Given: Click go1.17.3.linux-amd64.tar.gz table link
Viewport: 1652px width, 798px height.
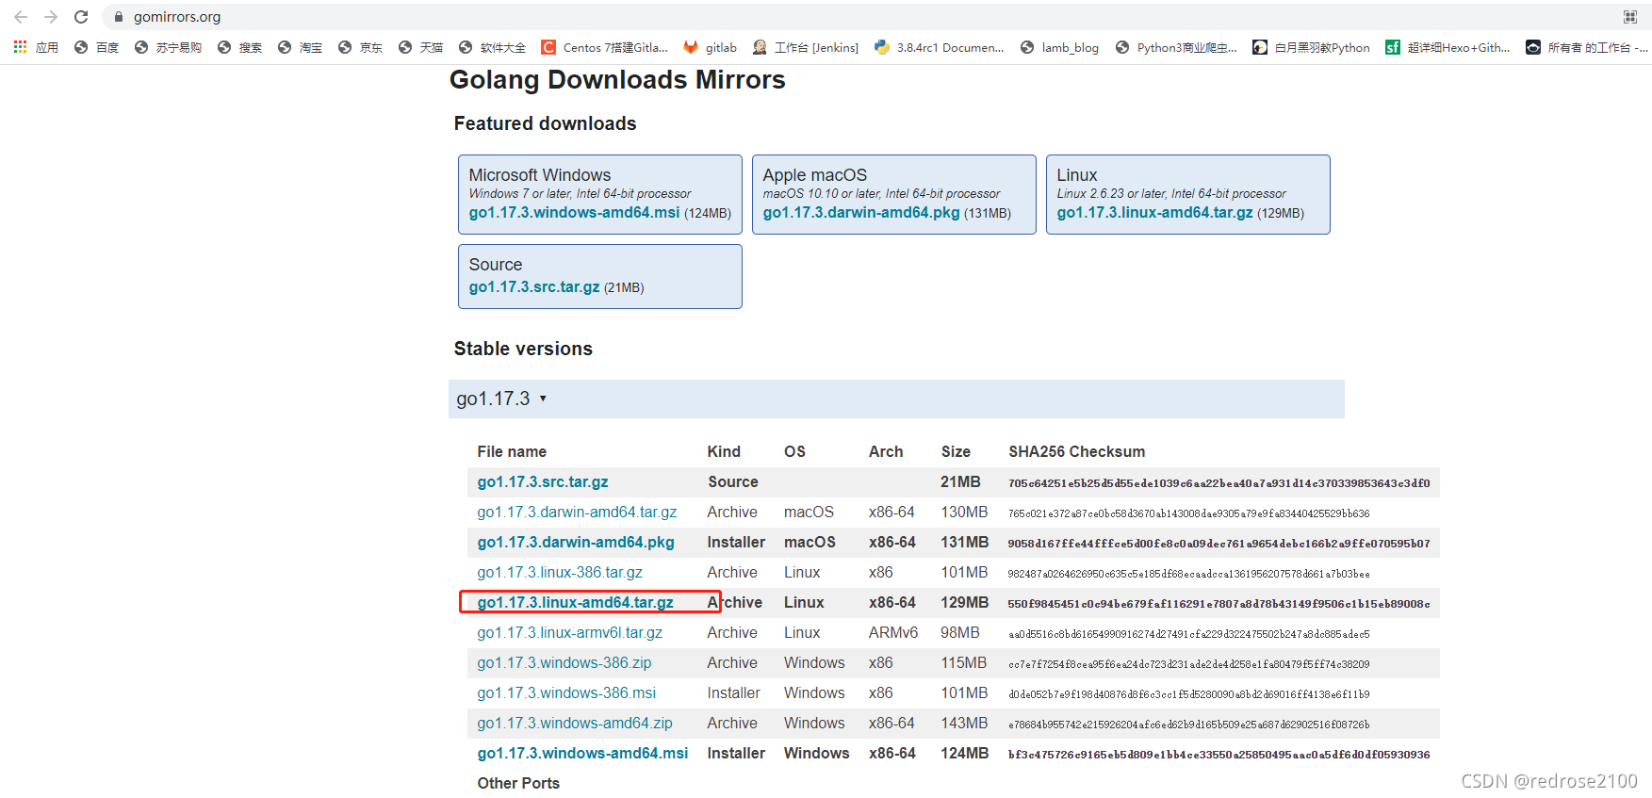Looking at the screenshot, I should [x=576, y=602].
